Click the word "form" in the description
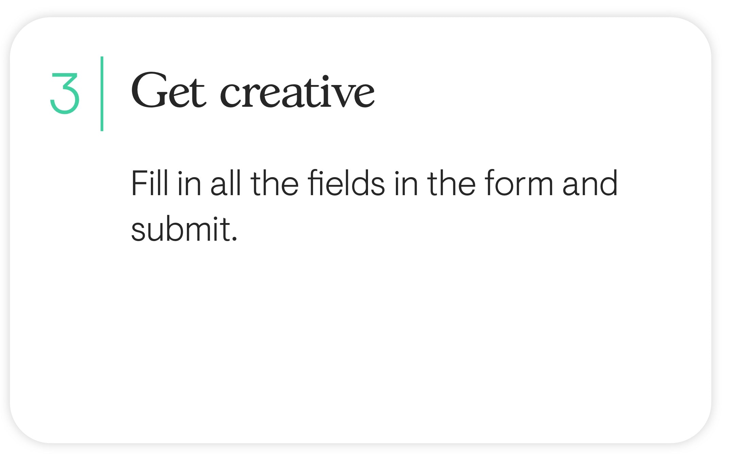The height and width of the screenshot is (459, 734). coord(519,184)
